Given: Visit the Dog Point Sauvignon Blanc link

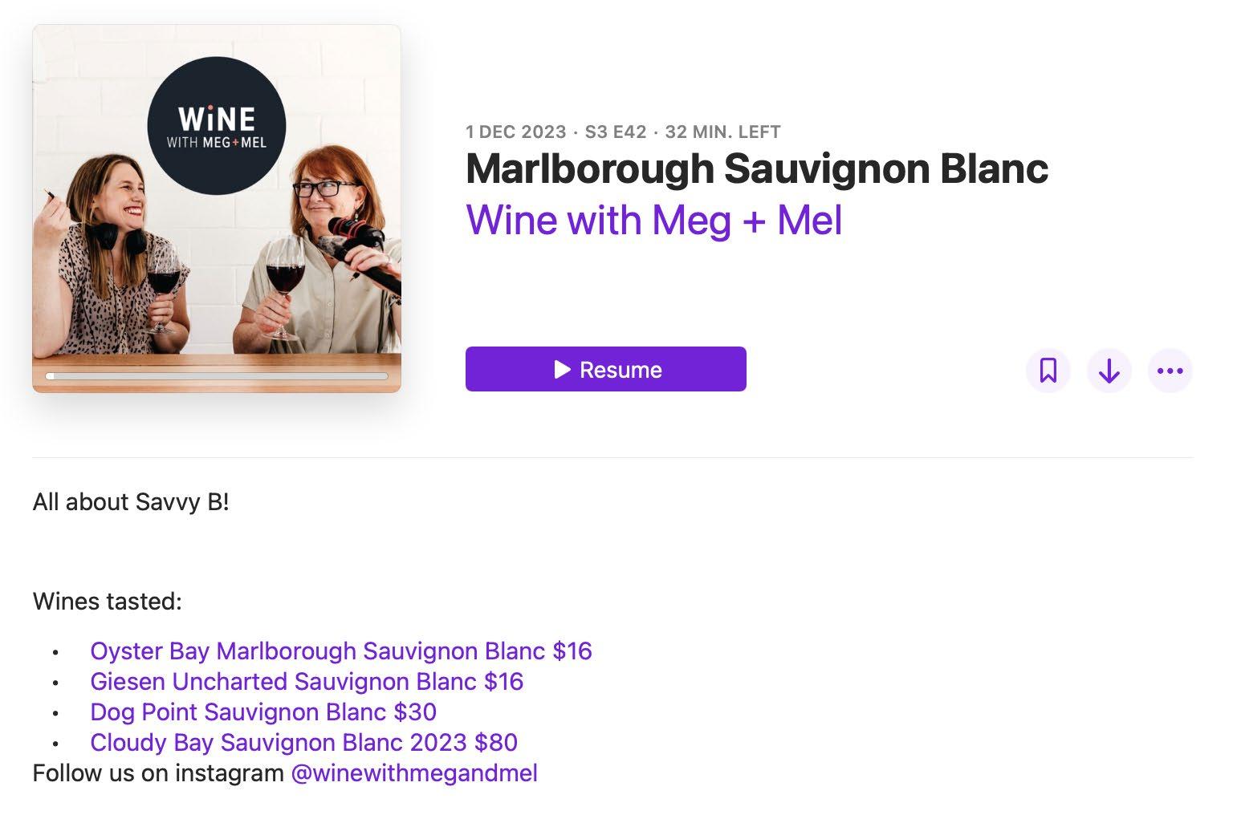Looking at the screenshot, I should pos(263,712).
